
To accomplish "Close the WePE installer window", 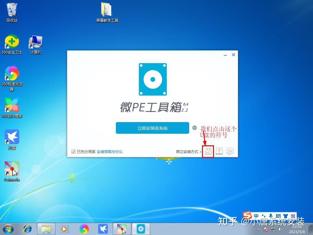I will 233,55.
